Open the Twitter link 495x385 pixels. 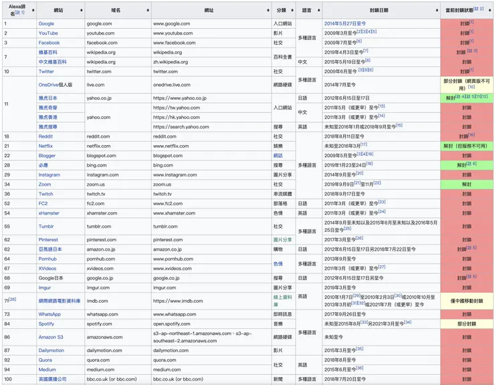46,72
